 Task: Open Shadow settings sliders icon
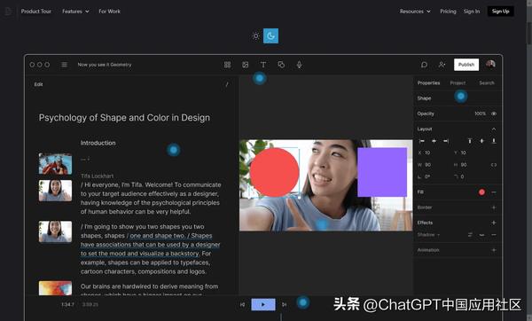[x=470, y=235]
